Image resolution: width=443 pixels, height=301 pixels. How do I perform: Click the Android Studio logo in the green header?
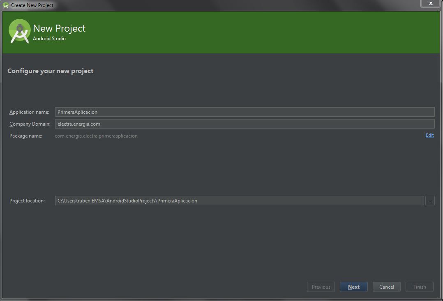(x=19, y=31)
